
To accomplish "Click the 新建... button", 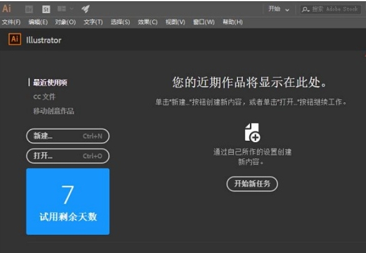I will [x=67, y=136].
